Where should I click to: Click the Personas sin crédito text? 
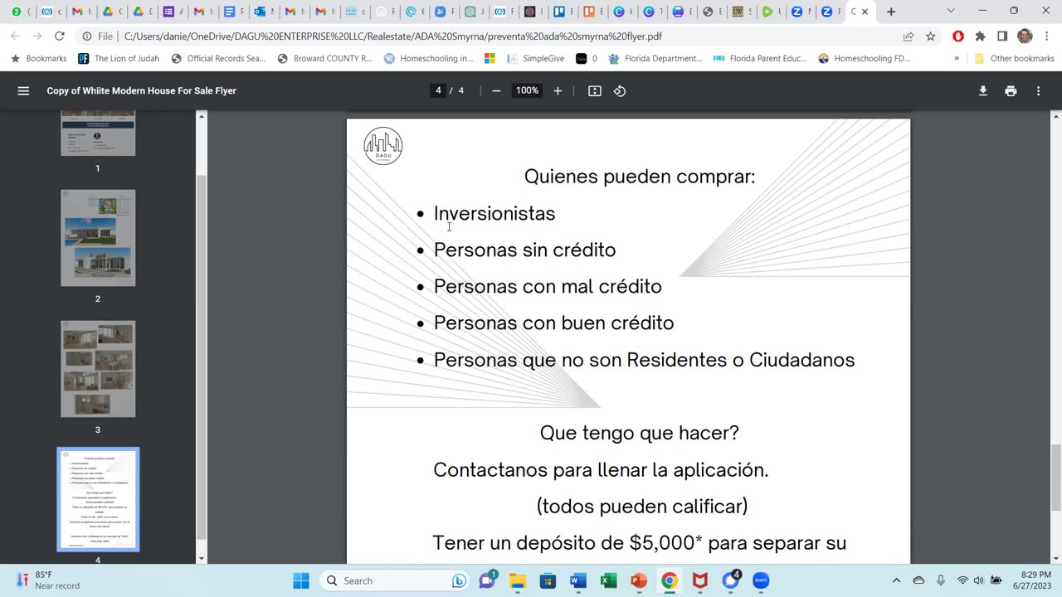[524, 250]
